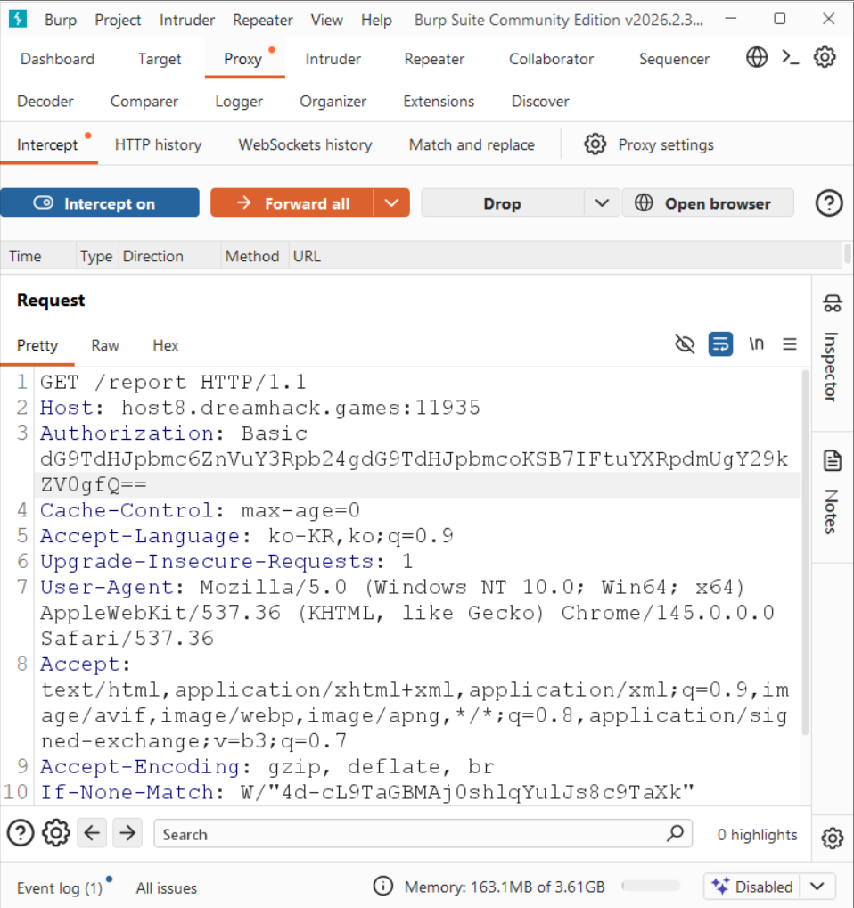Open Proxy settings gear icon
854x908 pixels.
coord(595,144)
